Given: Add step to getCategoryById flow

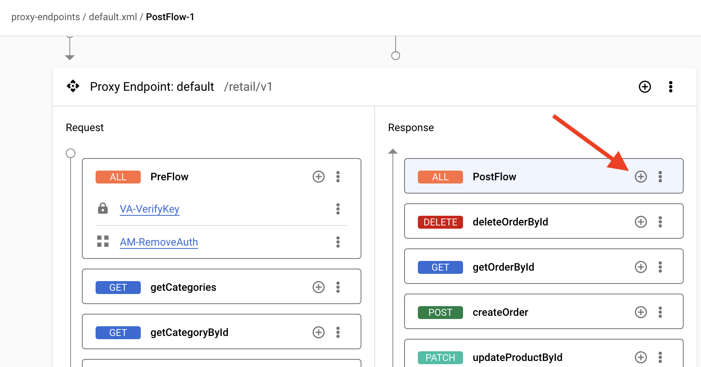Looking at the screenshot, I should tap(318, 332).
